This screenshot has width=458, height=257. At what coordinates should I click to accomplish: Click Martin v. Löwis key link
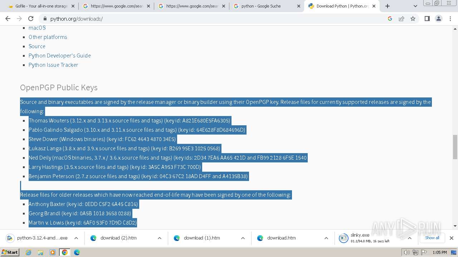[x=83, y=223]
